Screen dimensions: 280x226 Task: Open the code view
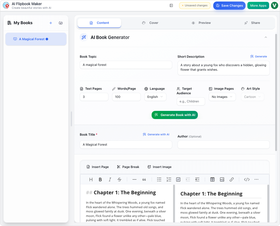[x=246, y=179]
